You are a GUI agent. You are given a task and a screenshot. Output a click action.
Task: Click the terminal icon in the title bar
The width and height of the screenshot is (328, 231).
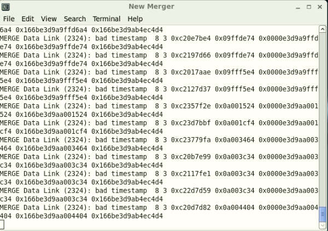(x=7, y=7)
